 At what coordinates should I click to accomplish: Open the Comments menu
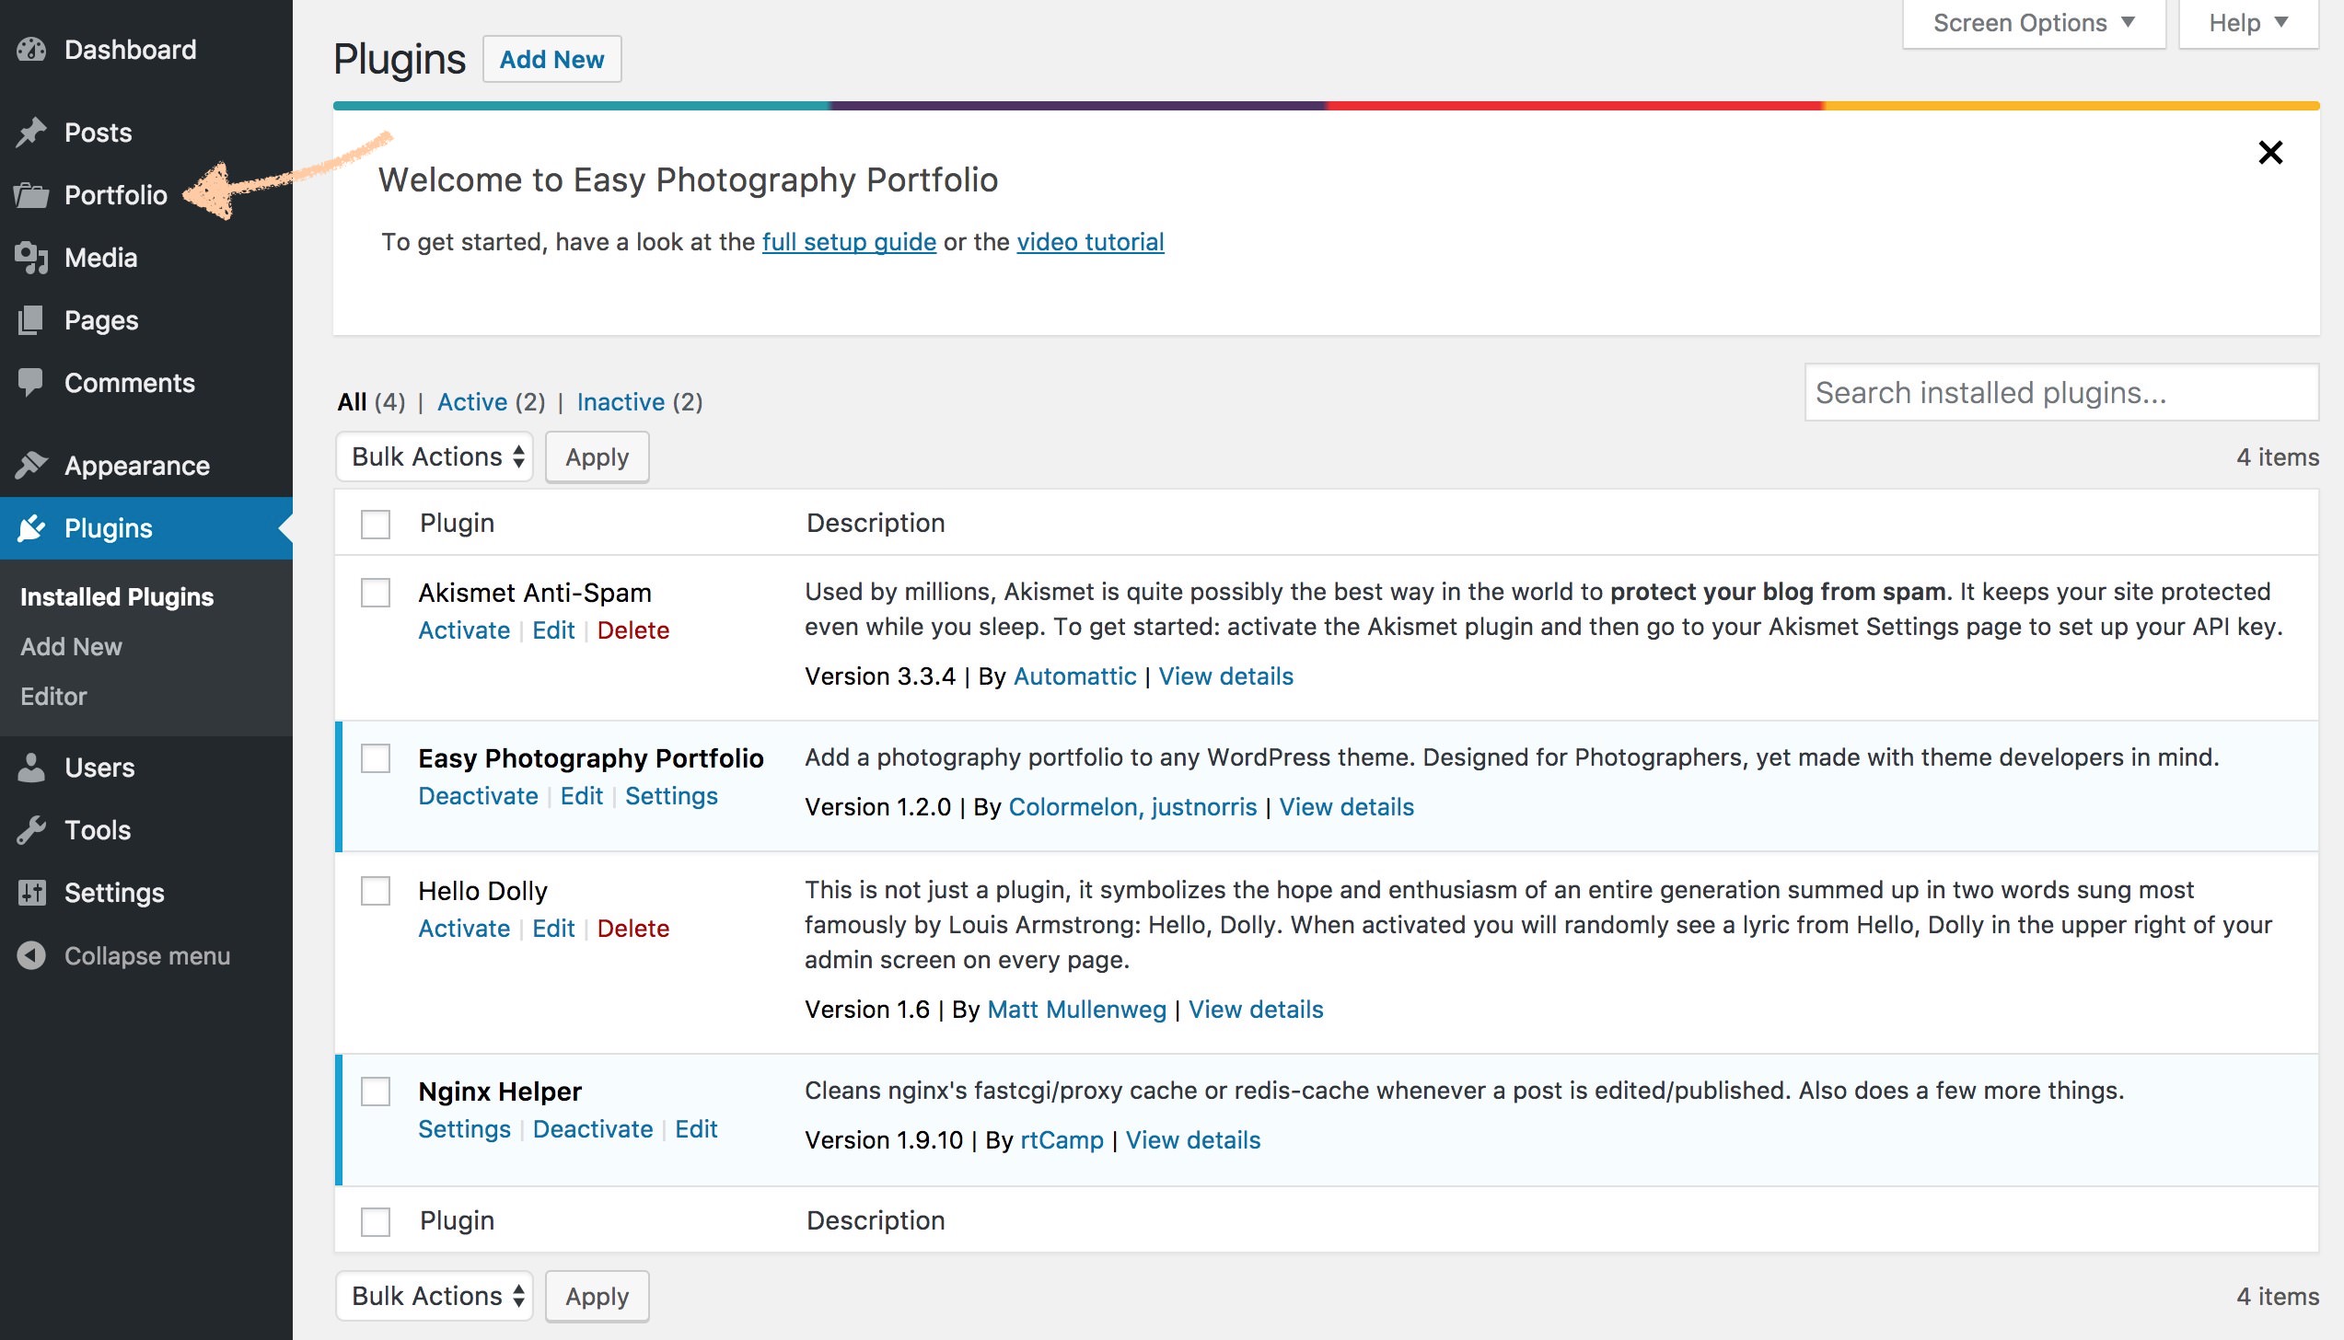146,383
